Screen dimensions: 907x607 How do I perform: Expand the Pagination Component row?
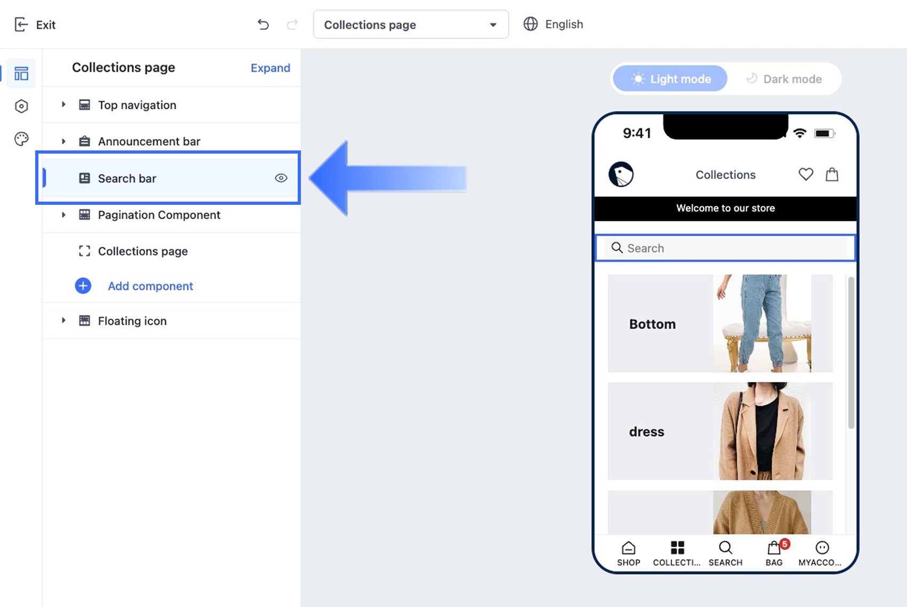(x=63, y=215)
